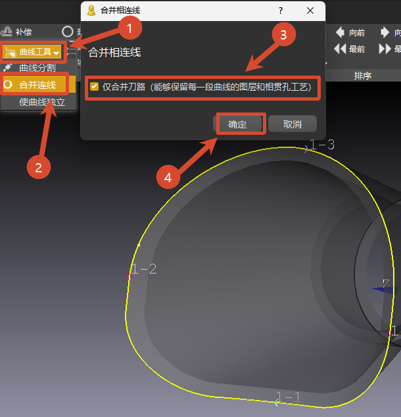Viewport: 401px width, 417px height.
Task: Select path start marker labeled 1-3
Action: click(322, 145)
